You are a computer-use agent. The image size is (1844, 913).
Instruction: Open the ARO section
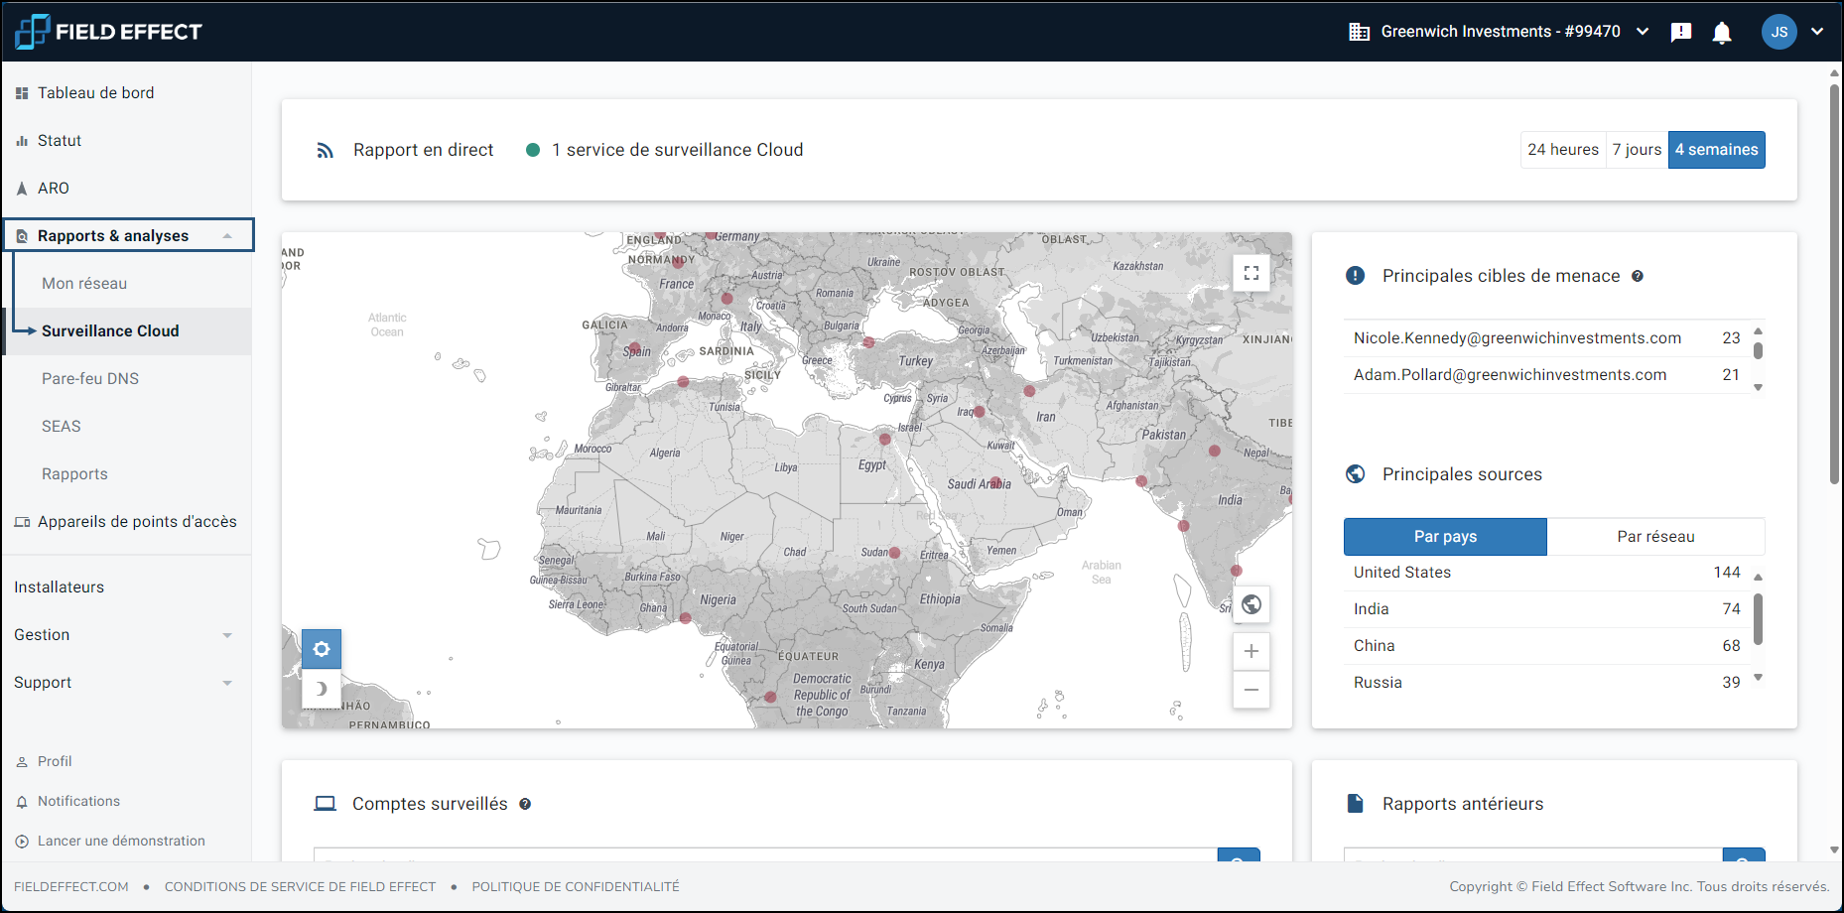pyautogui.click(x=54, y=189)
